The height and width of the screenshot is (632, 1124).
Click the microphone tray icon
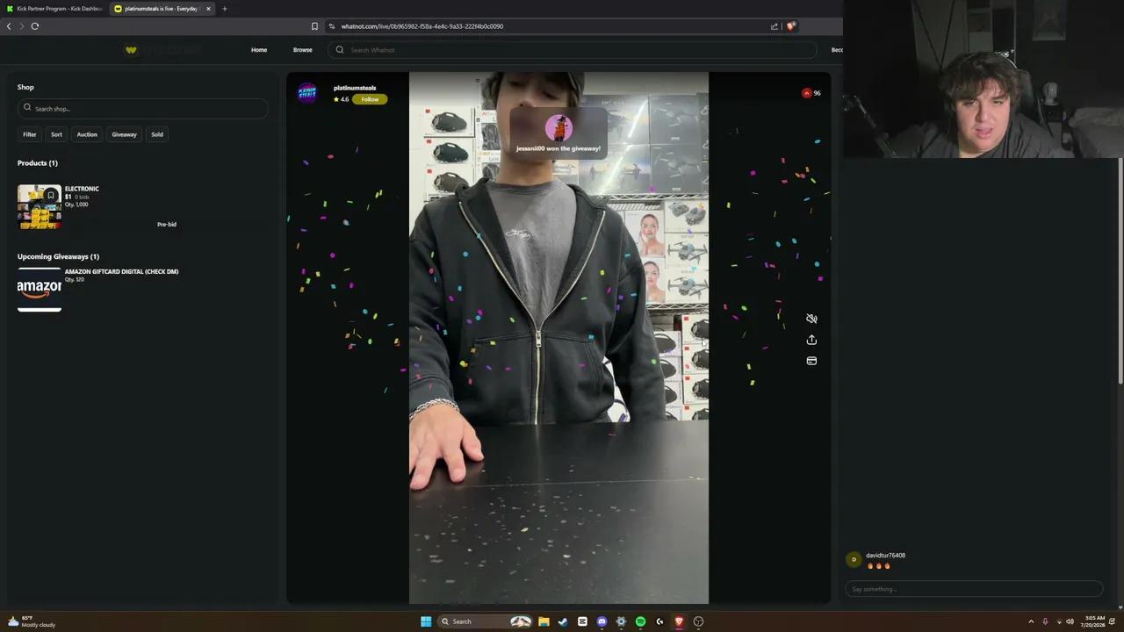(1045, 621)
